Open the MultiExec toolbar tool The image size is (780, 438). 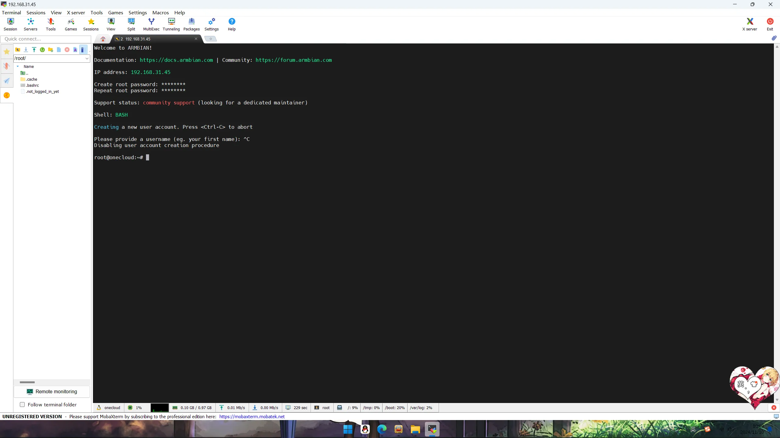click(x=151, y=24)
